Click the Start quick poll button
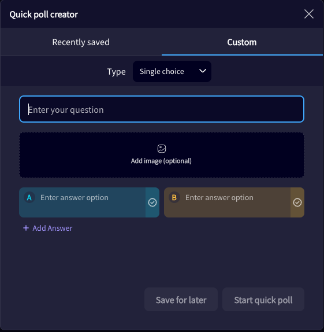Viewport: 324px width, 332px height. click(x=263, y=300)
